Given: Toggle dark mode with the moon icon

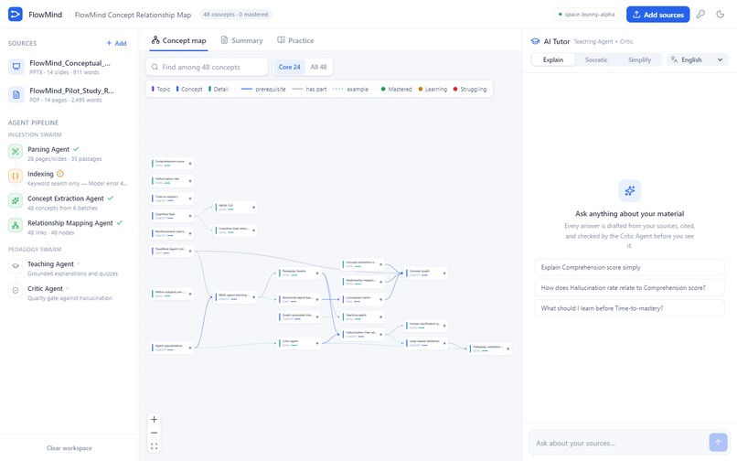Looking at the screenshot, I should 720,14.
